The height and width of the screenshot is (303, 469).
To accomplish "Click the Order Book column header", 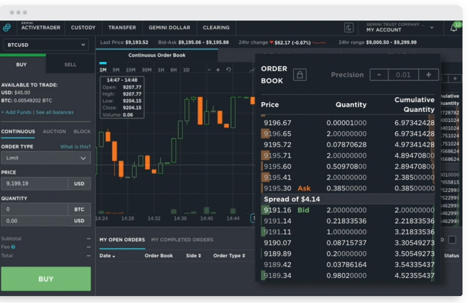I will point(159,255).
